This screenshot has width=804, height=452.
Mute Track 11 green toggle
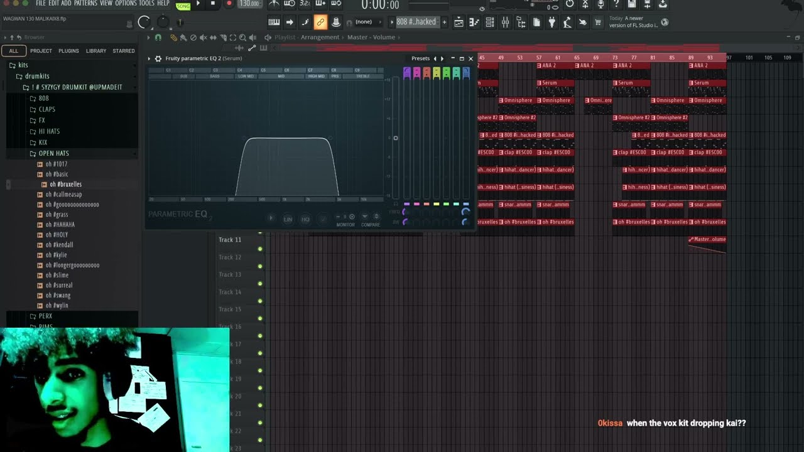(260, 249)
